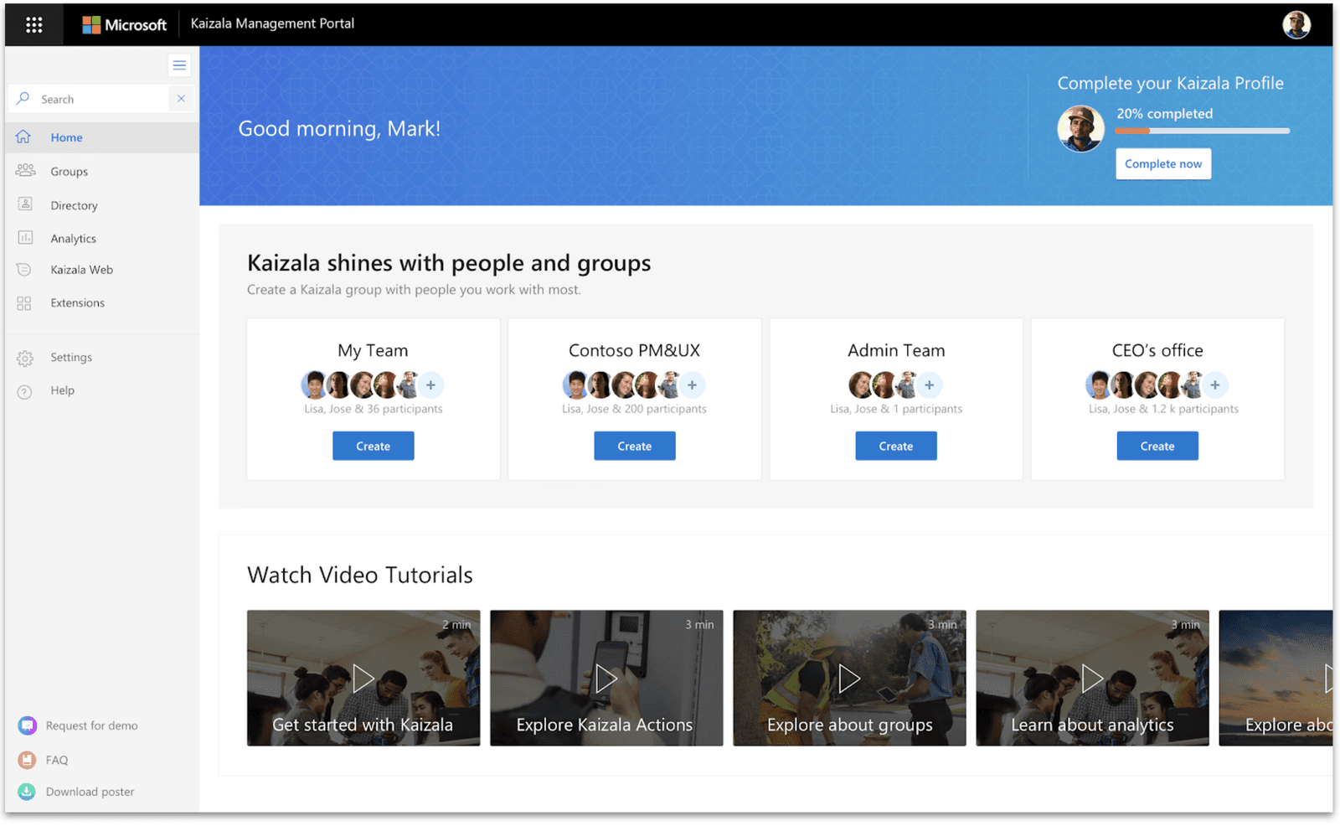The image size is (1340, 826).
Task: Click the profile completion progress bar
Action: coord(1202,131)
